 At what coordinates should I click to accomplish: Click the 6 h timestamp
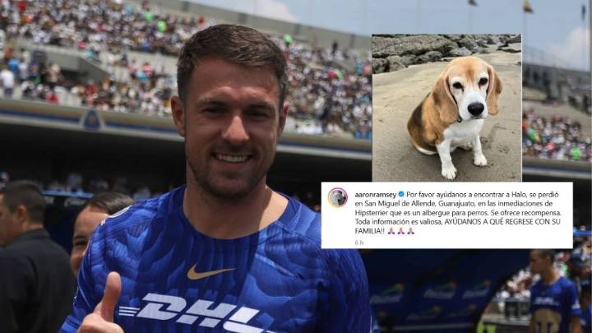(359, 243)
